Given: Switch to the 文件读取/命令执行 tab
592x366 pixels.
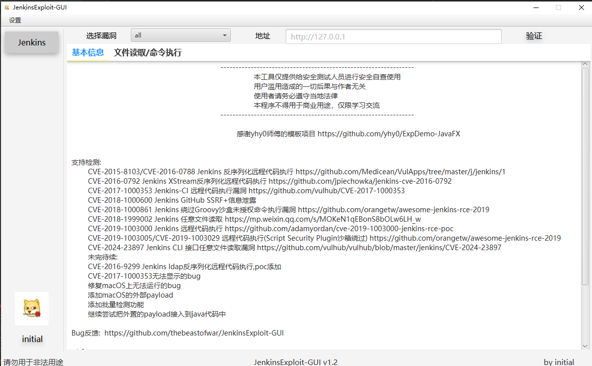Looking at the screenshot, I should pos(147,52).
